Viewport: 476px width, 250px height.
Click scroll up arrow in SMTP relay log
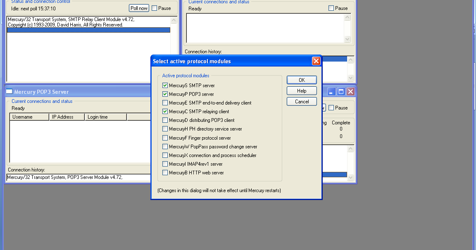(x=174, y=20)
